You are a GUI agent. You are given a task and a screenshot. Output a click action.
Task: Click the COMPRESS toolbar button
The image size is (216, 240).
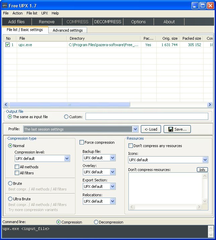click(x=77, y=22)
